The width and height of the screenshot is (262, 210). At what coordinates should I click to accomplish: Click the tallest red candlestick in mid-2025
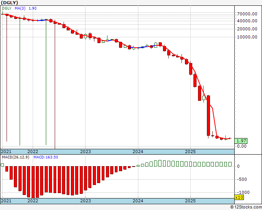coord(208,115)
